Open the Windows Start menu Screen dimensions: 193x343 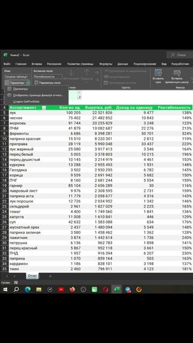[x=5, y=289]
